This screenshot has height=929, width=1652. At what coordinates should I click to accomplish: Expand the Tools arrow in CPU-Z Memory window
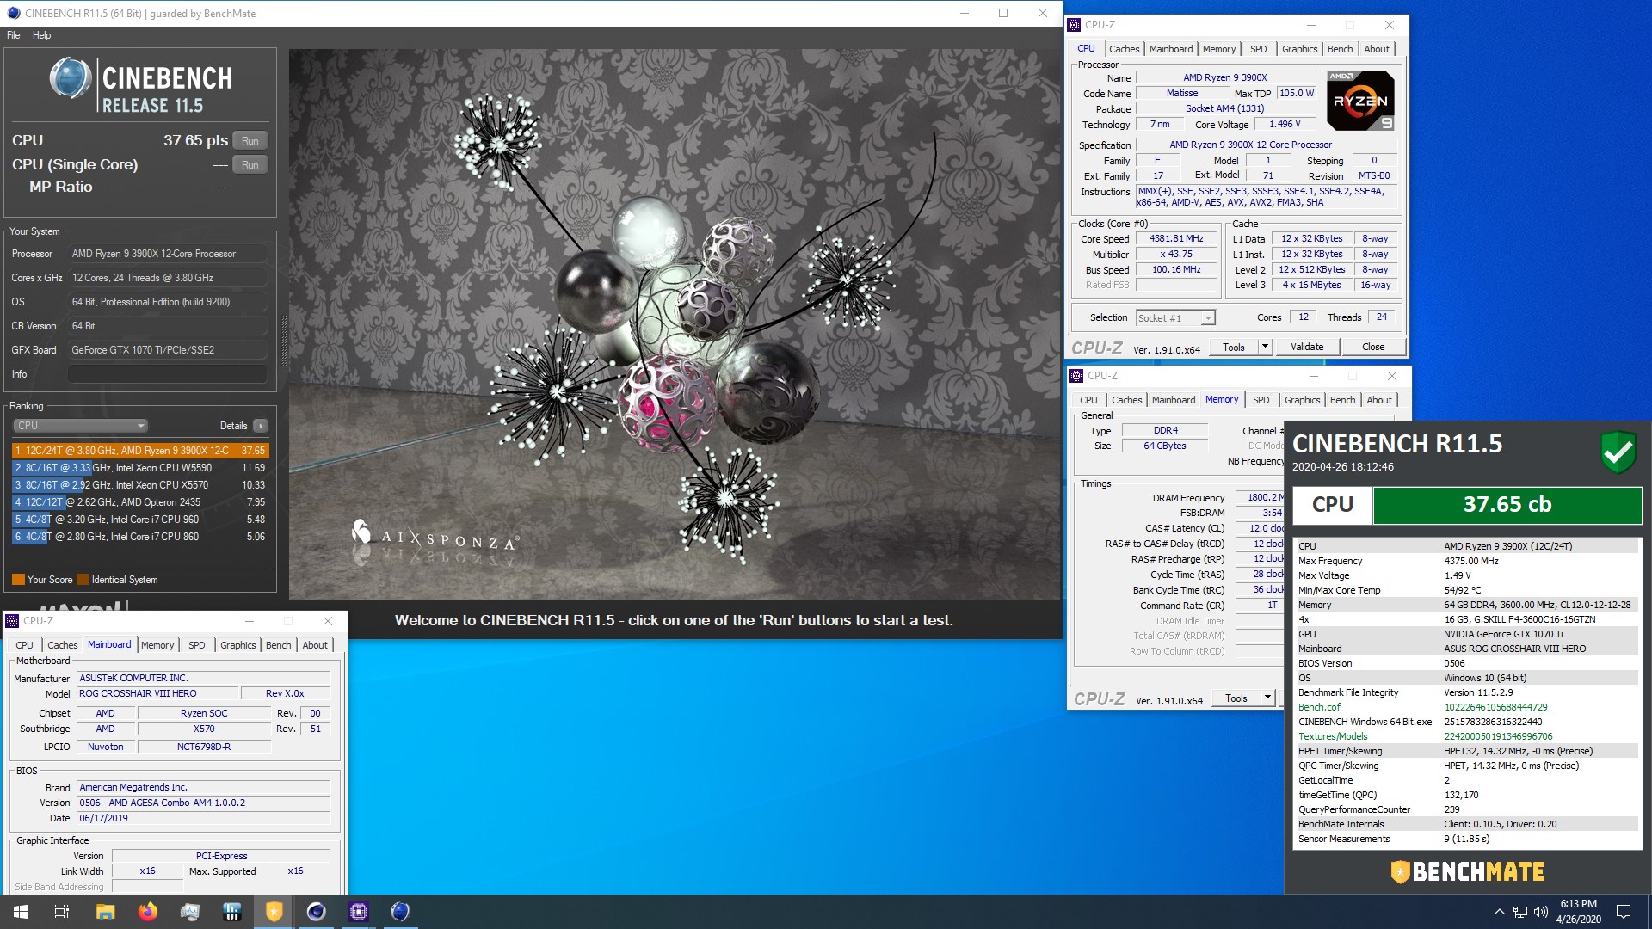tap(1267, 698)
